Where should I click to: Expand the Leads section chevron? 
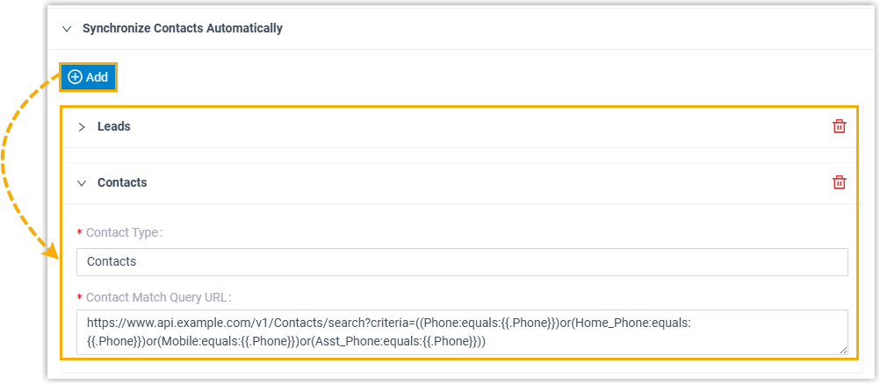pos(82,127)
